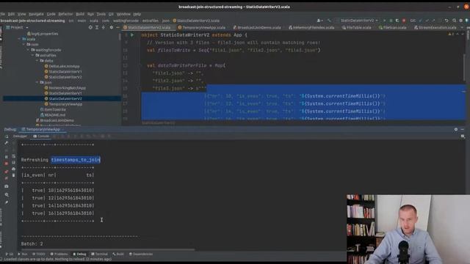
Task: Open Debug panel settings gear
Action: [x=456, y=129]
